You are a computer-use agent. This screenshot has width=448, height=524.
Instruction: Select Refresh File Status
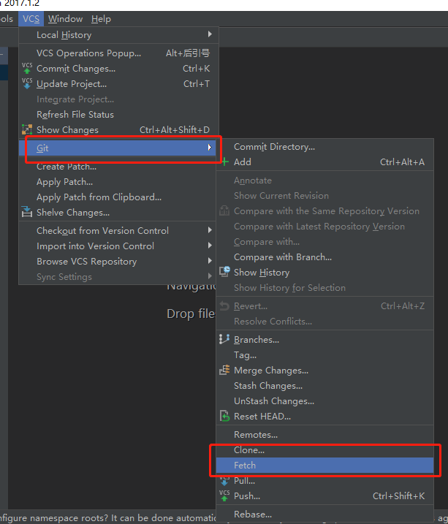coord(118,115)
